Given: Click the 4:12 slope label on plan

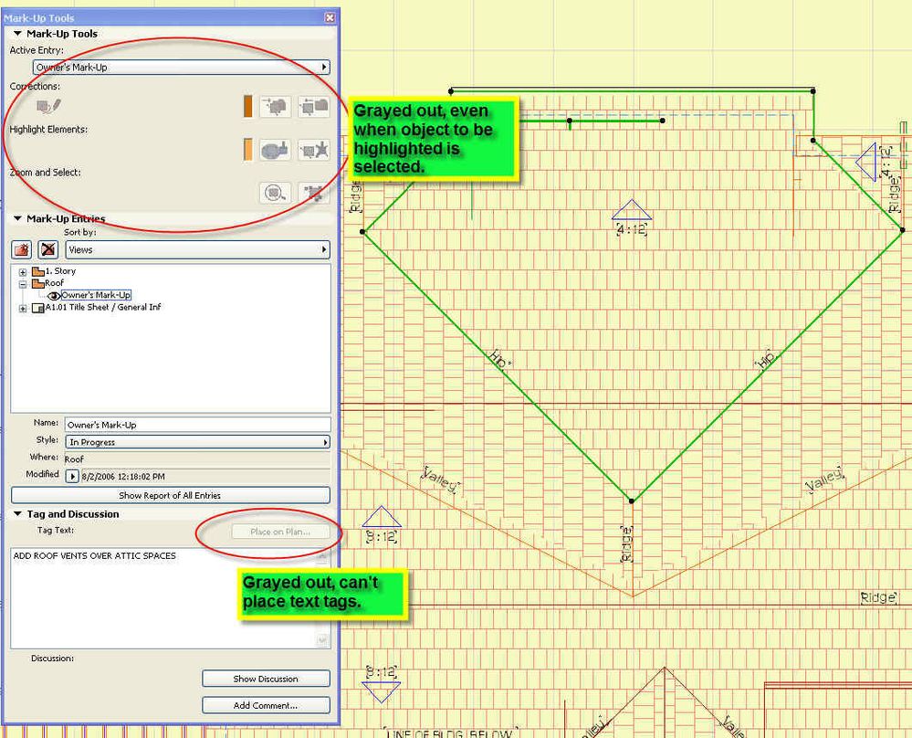Looking at the screenshot, I should click(x=632, y=228).
